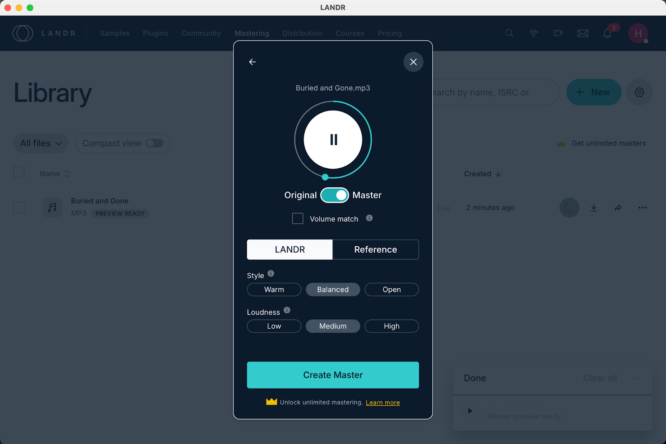The height and width of the screenshot is (444, 666).
Task: Pause playback of Buried and Gone.mp3
Action: click(333, 140)
